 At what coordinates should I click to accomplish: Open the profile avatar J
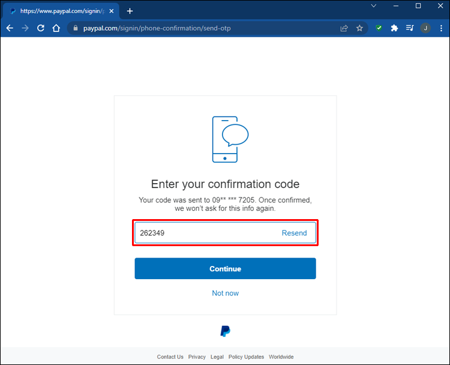click(425, 28)
